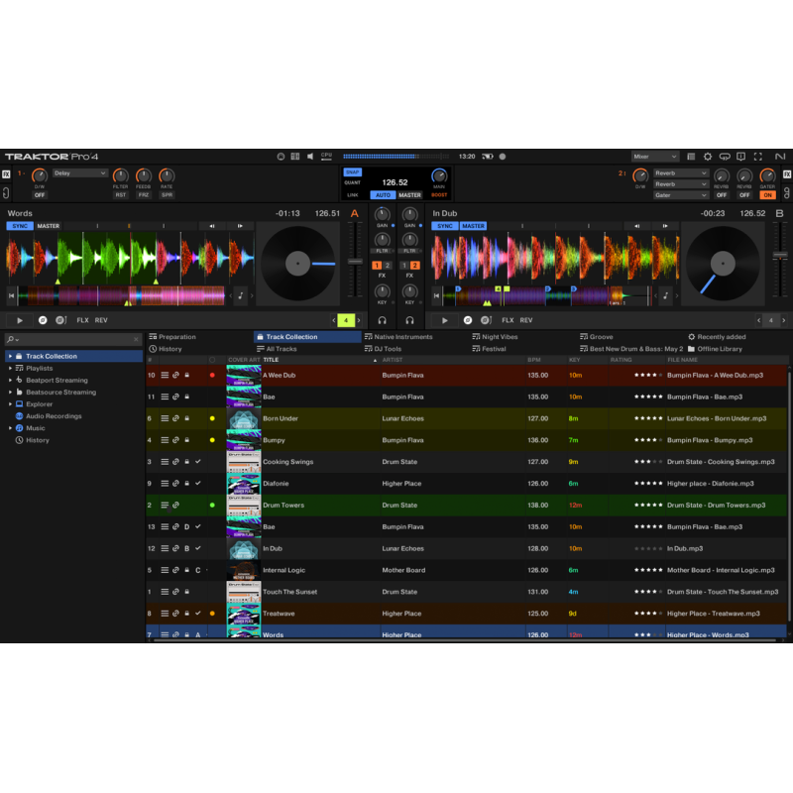This screenshot has height=793, width=793.
Task: Sort the track list by BPM column header
Action: point(534,360)
